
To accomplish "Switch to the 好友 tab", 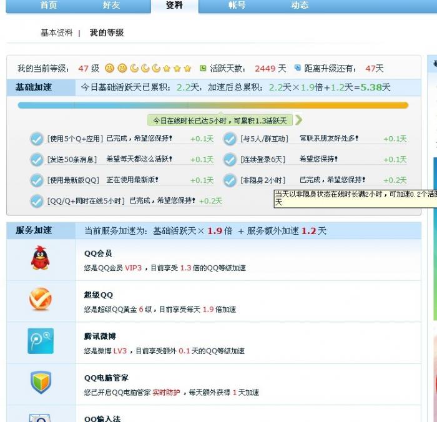I will [111, 5].
